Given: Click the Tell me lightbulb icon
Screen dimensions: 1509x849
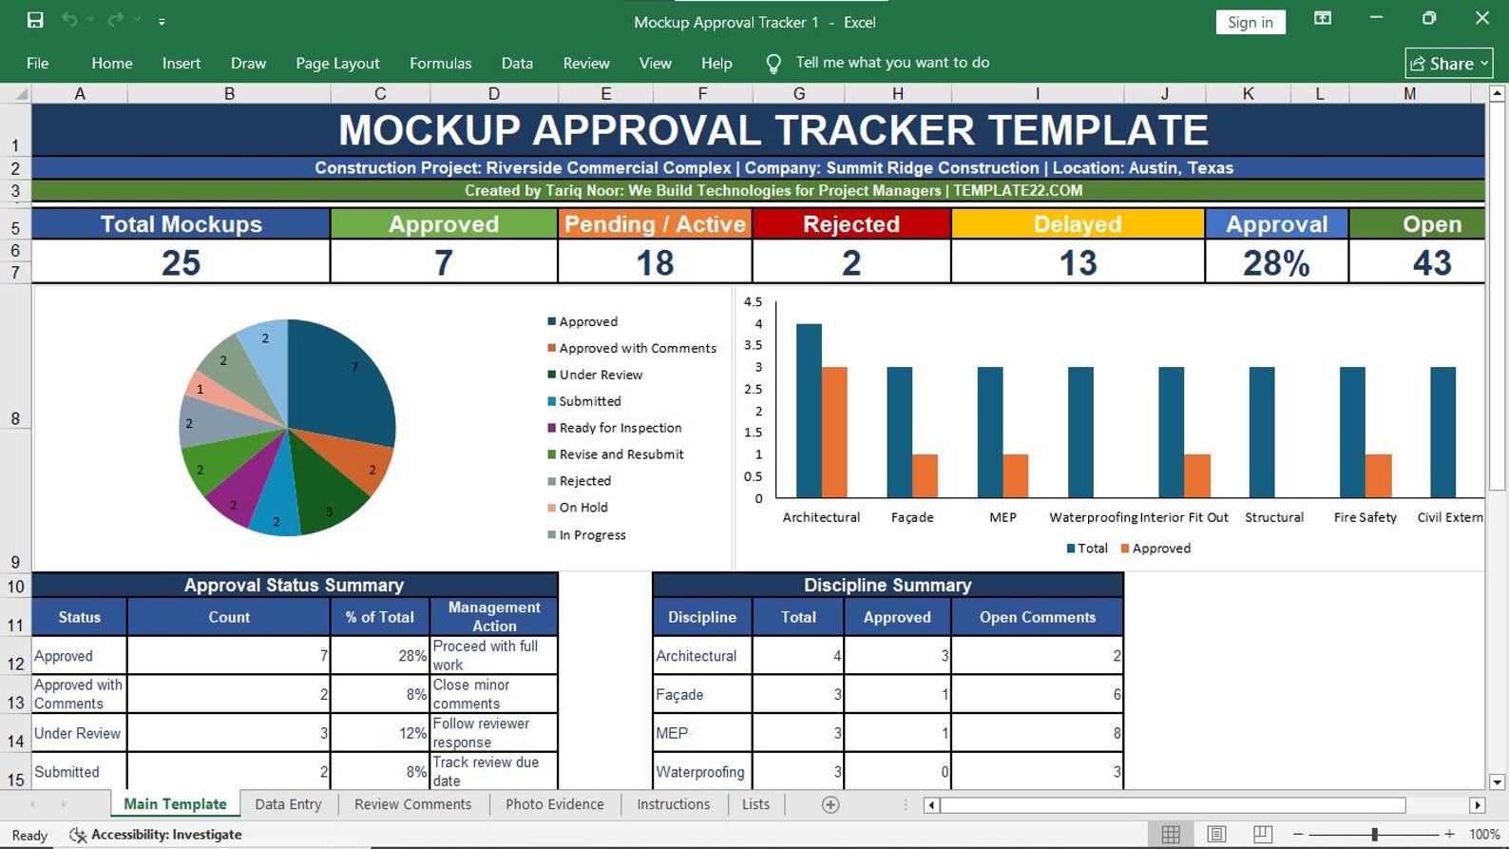Looking at the screenshot, I should 774,64.
